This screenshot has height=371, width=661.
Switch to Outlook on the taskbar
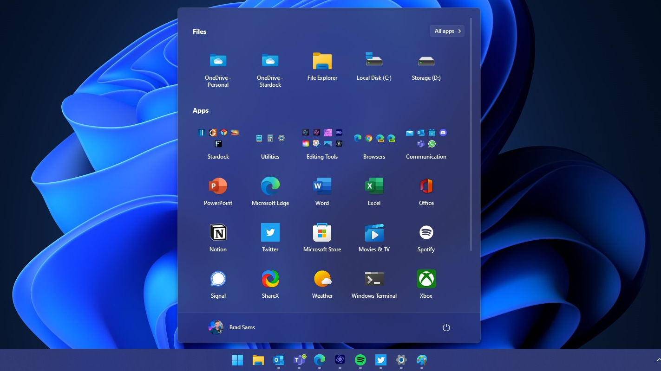click(279, 360)
